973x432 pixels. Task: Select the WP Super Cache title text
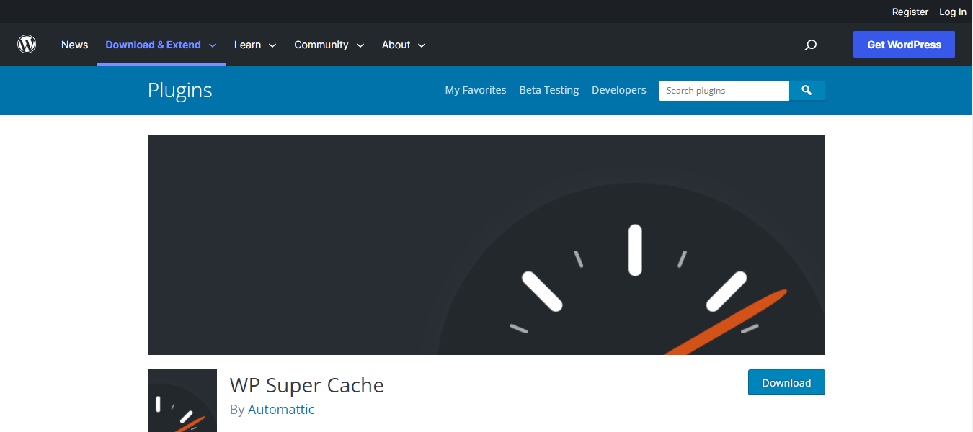[307, 385]
